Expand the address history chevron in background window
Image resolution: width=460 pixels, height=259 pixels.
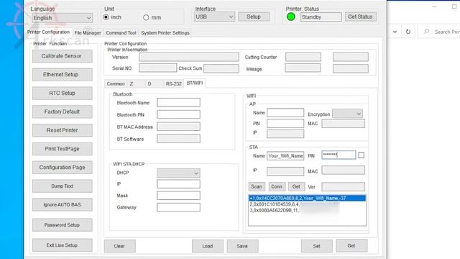[x=395, y=32]
